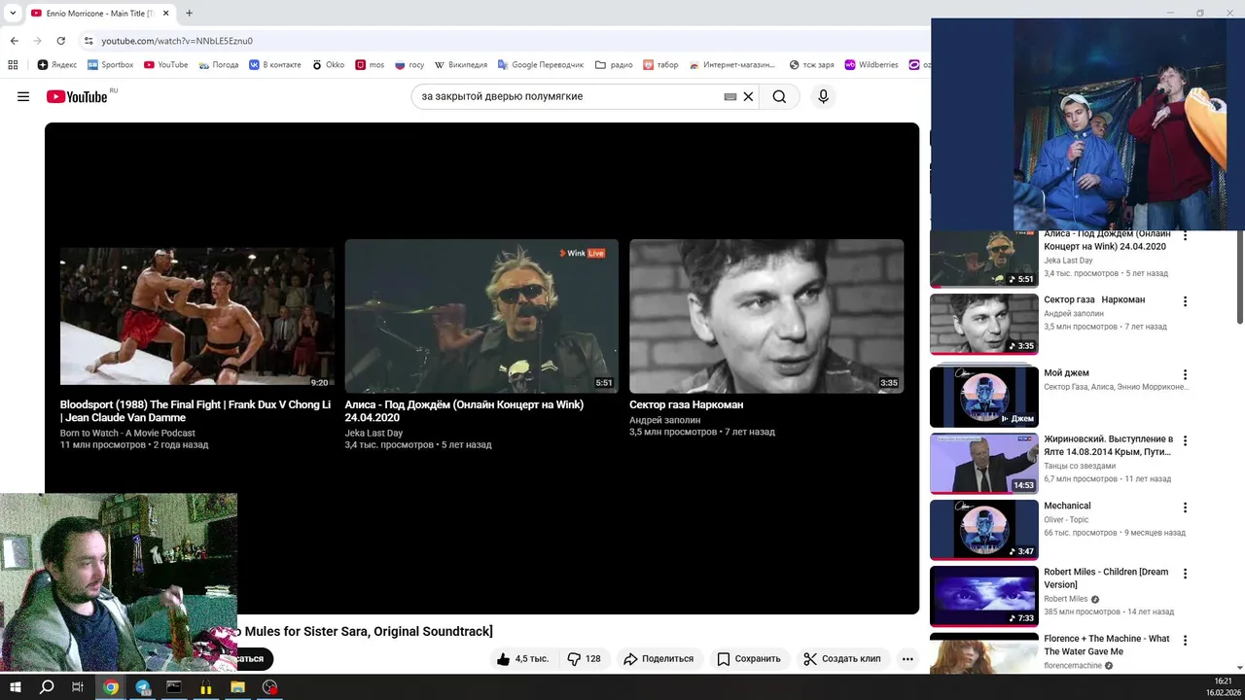Viewport: 1245px width, 700px height.
Task: Open the terminal window taskbar icon
Action: coord(174,687)
